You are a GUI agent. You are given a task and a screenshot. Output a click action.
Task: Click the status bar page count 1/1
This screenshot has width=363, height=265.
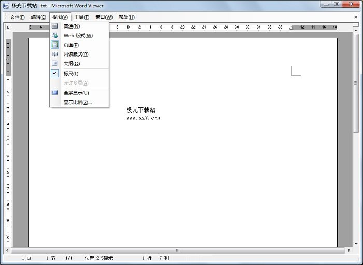(x=69, y=258)
